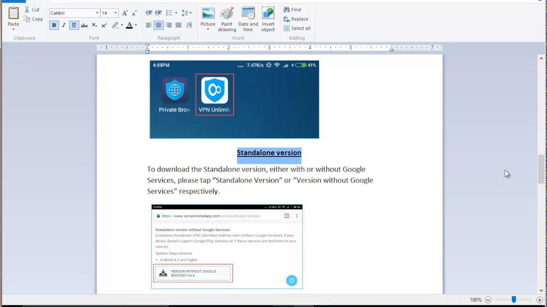Apply superscript formatting
The width and height of the screenshot is (547, 307).
[104, 25]
